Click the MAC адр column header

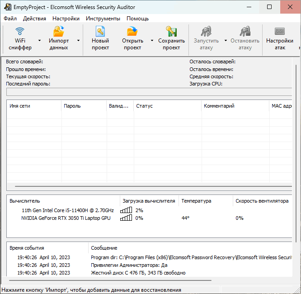[x=281, y=106]
